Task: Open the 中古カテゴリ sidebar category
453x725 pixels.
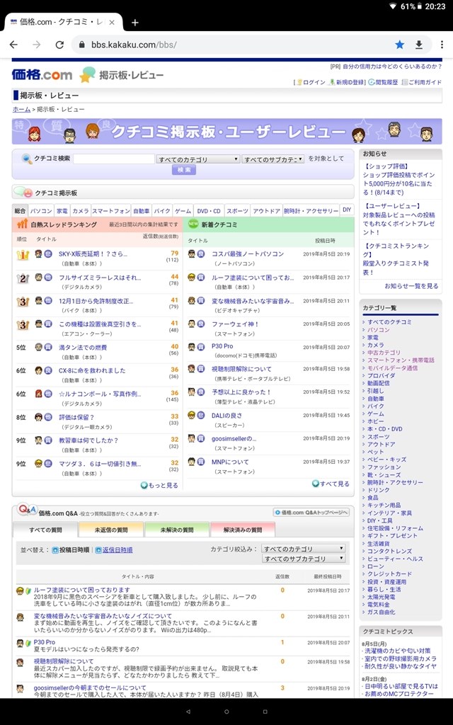Action: (x=384, y=353)
